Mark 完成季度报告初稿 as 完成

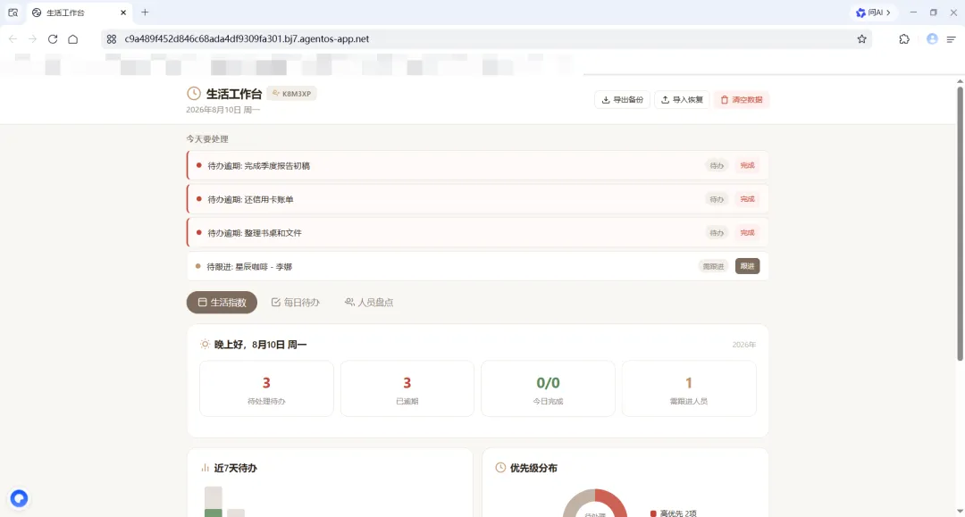click(747, 165)
